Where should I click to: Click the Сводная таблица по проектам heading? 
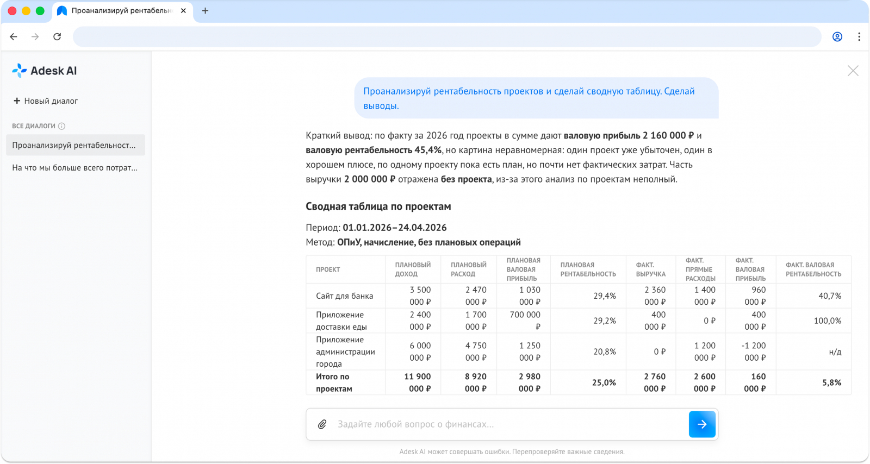click(378, 206)
